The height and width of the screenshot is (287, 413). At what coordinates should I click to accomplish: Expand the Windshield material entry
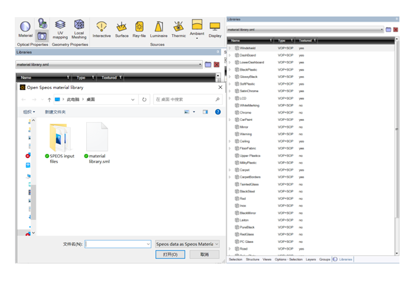point(230,48)
